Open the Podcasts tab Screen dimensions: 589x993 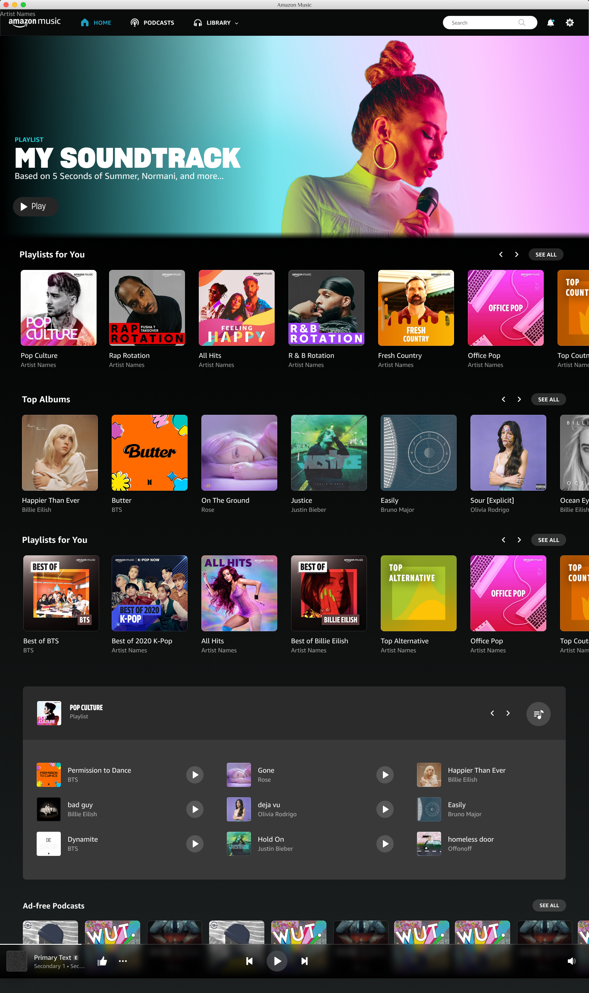(x=152, y=23)
